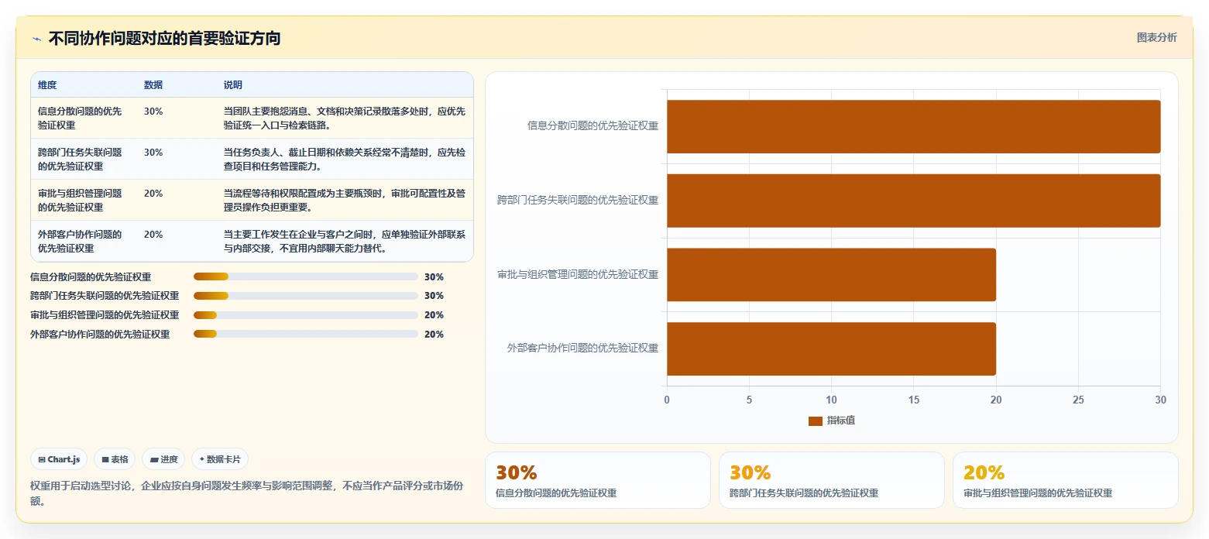Click the 跨部门任务失联问题 progress bar

click(x=306, y=296)
